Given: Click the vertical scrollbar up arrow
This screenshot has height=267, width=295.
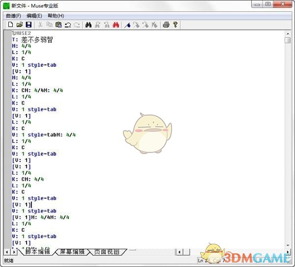Looking at the screenshot, I should point(288,34).
